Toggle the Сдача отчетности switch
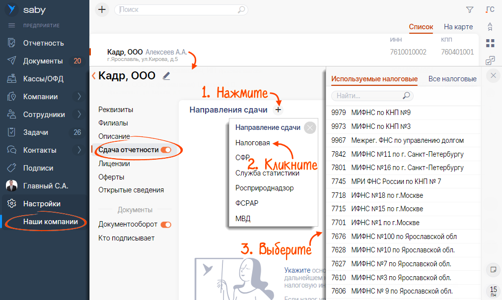This screenshot has height=300, width=502. click(x=166, y=150)
